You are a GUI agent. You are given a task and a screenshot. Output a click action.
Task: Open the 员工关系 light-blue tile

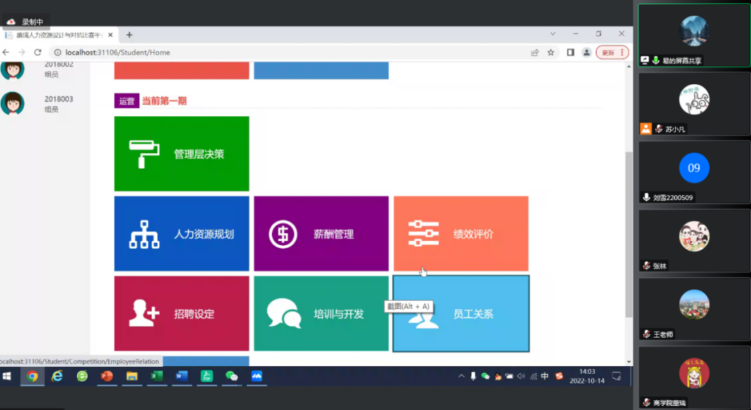(461, 314)
